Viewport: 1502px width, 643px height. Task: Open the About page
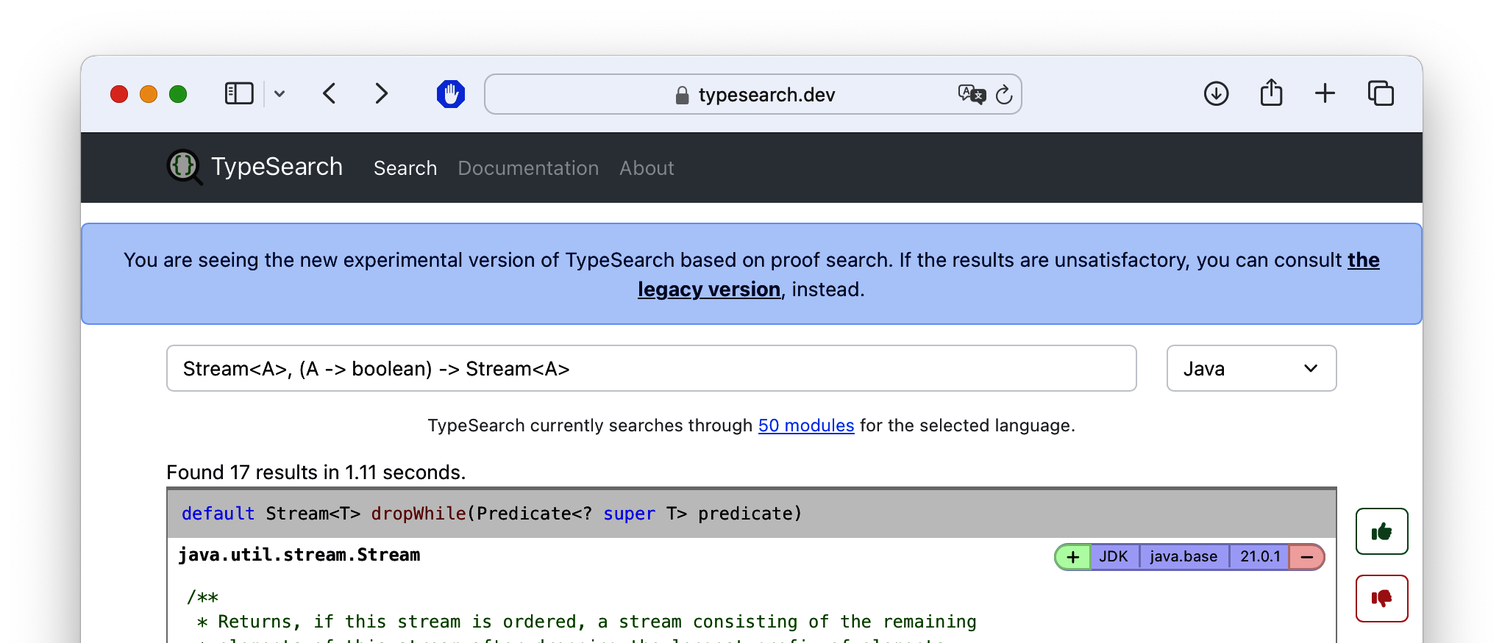click(x=646, y=168)
